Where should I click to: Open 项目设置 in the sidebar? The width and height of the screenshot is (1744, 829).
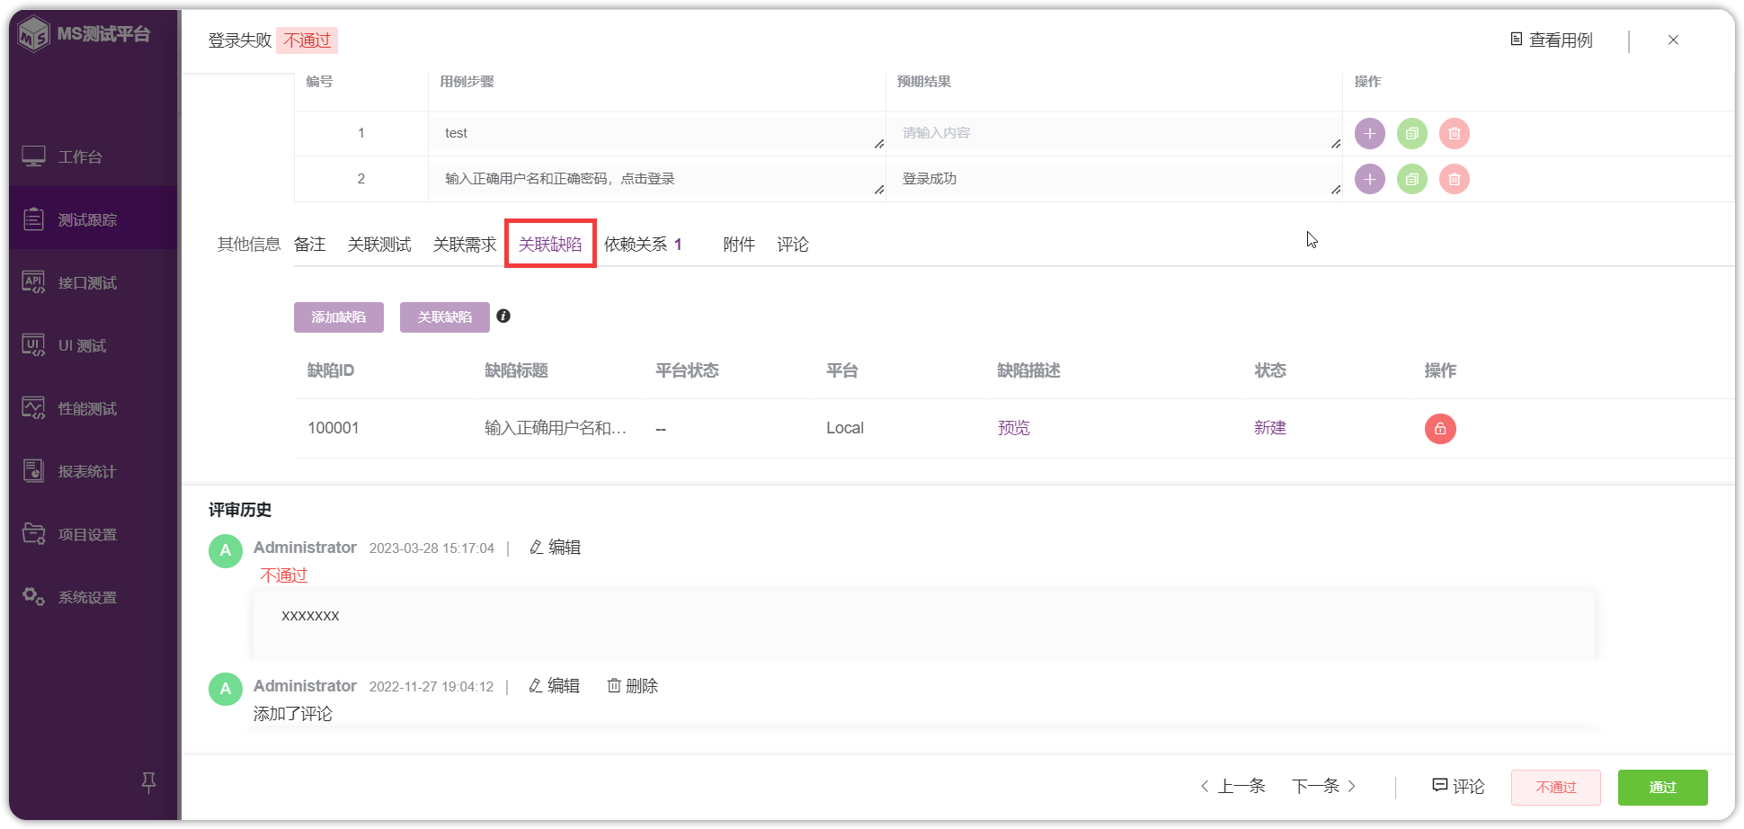click(93, 534)
